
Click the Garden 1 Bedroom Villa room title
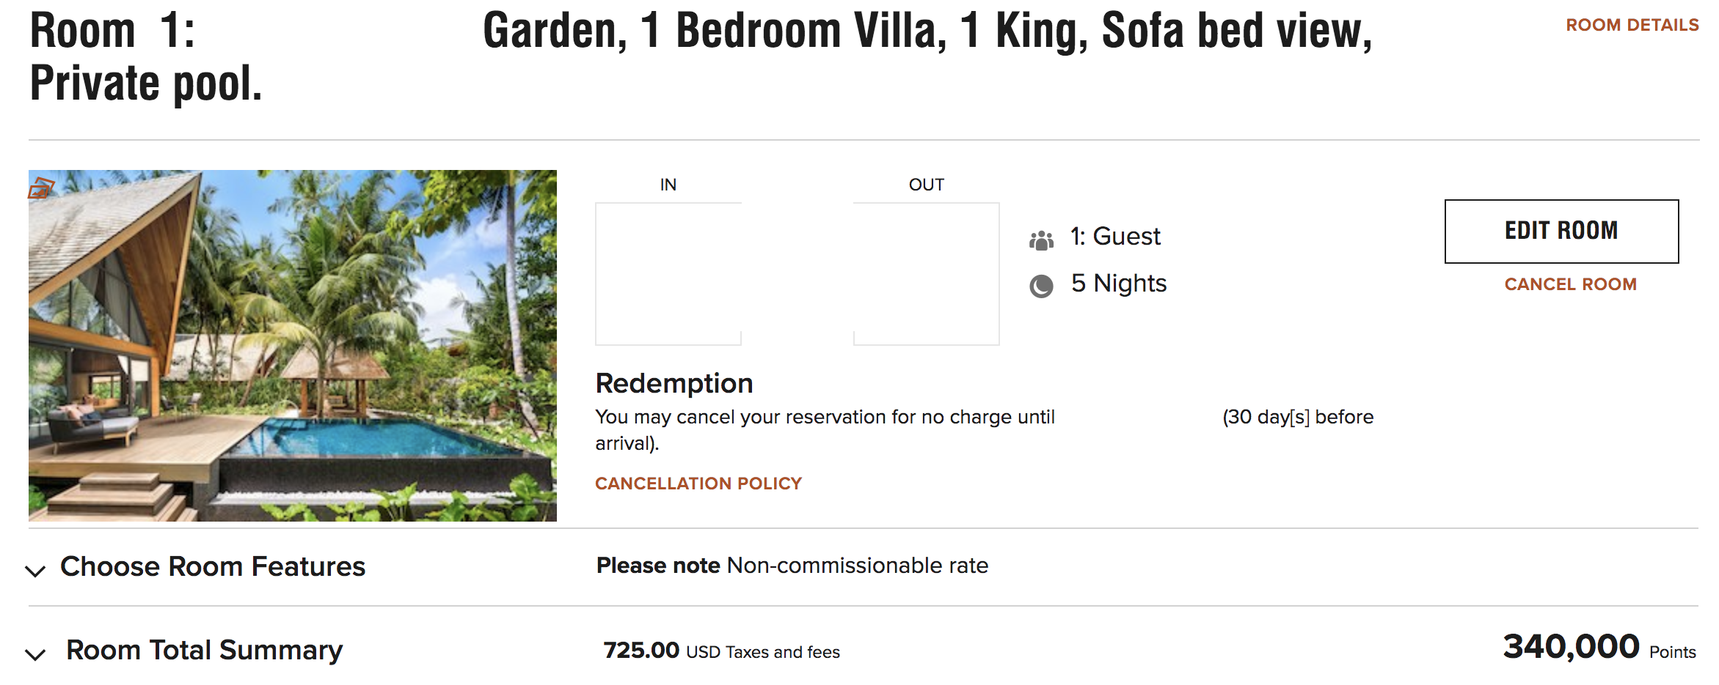[927, 31]
